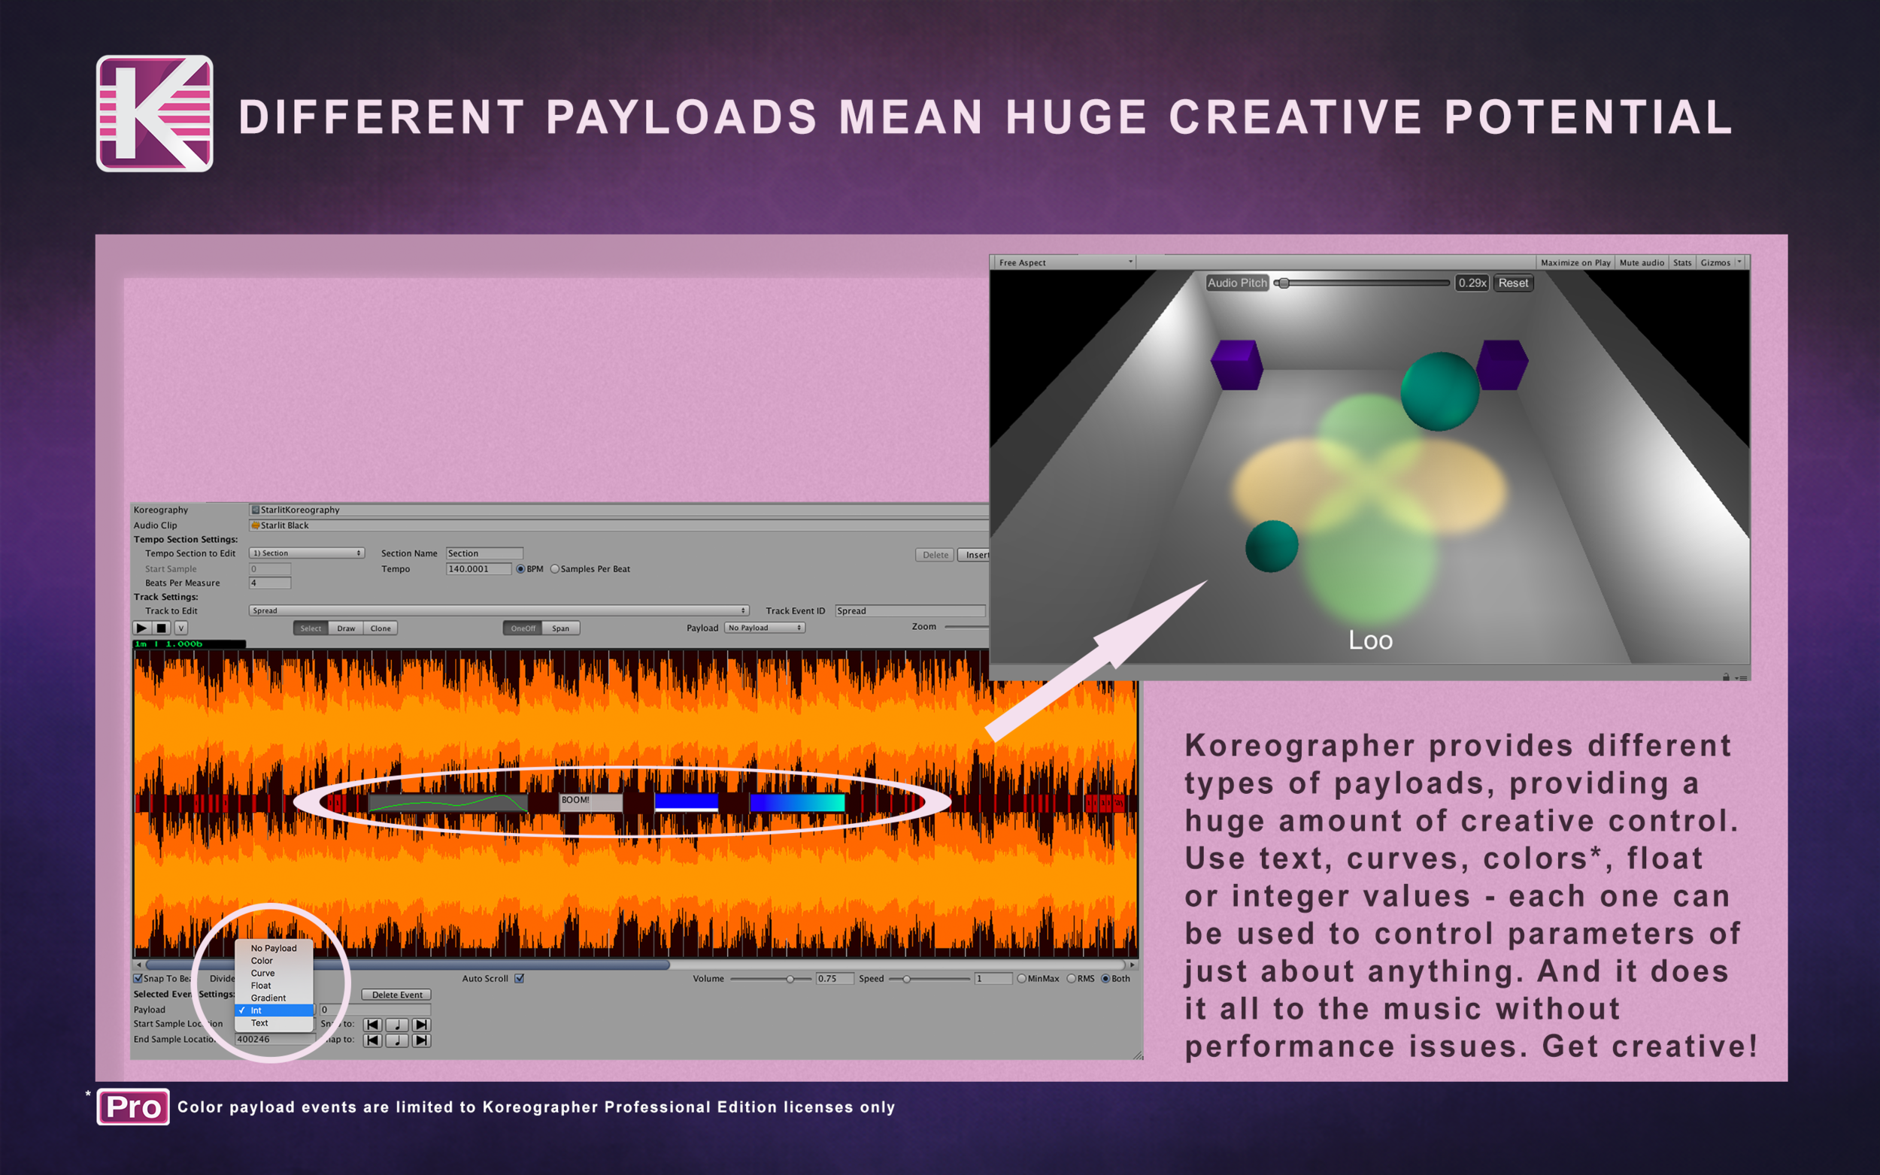Click the Beats Per Measure field

(270, 583)
